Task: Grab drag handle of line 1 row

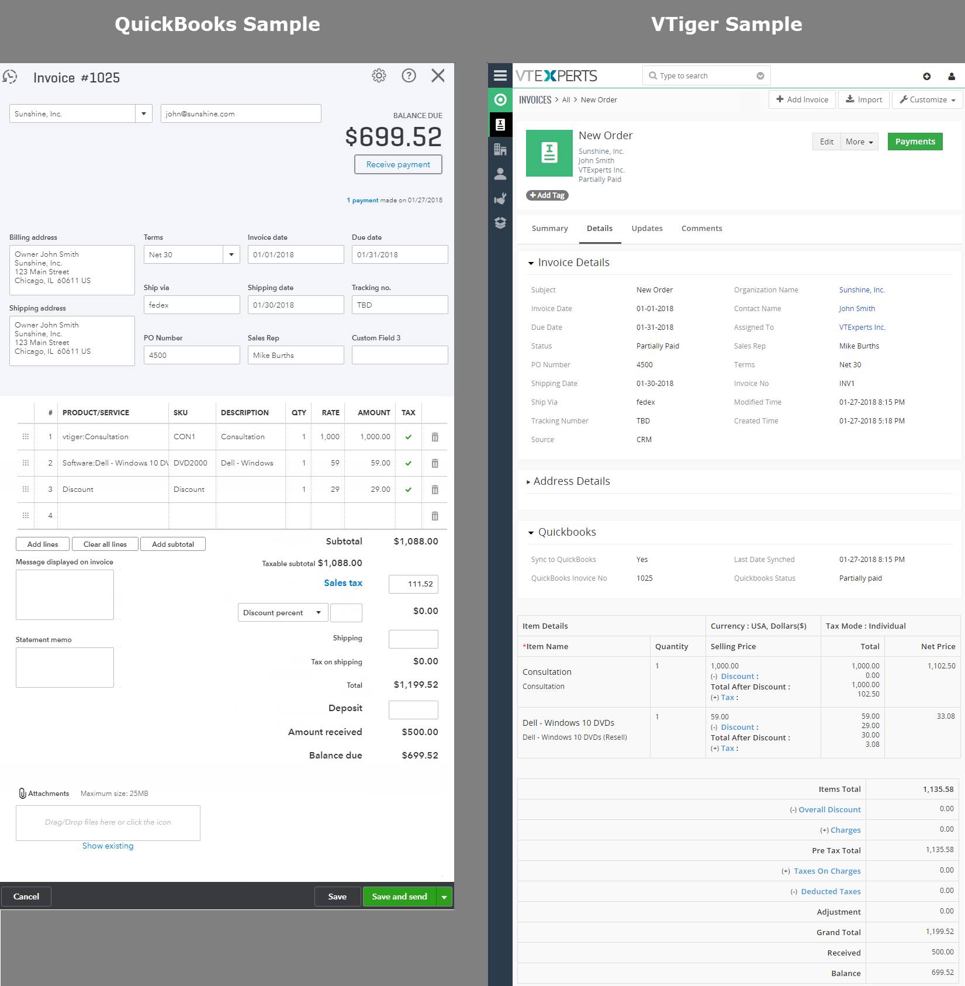Action: tap(26, 437)
